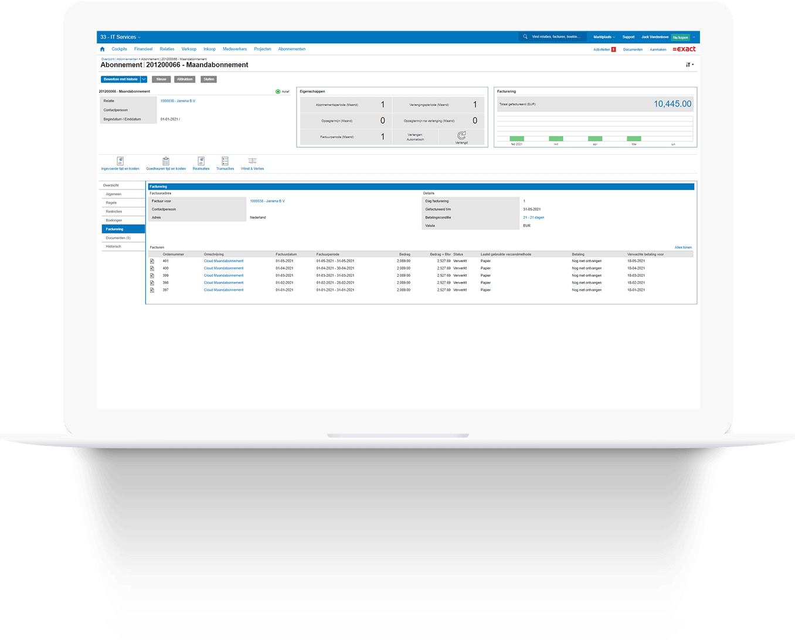Open the Projecten menu
The height and width of the screenshot is (640, 795).
pyautogui.click(x=263, y=49)
